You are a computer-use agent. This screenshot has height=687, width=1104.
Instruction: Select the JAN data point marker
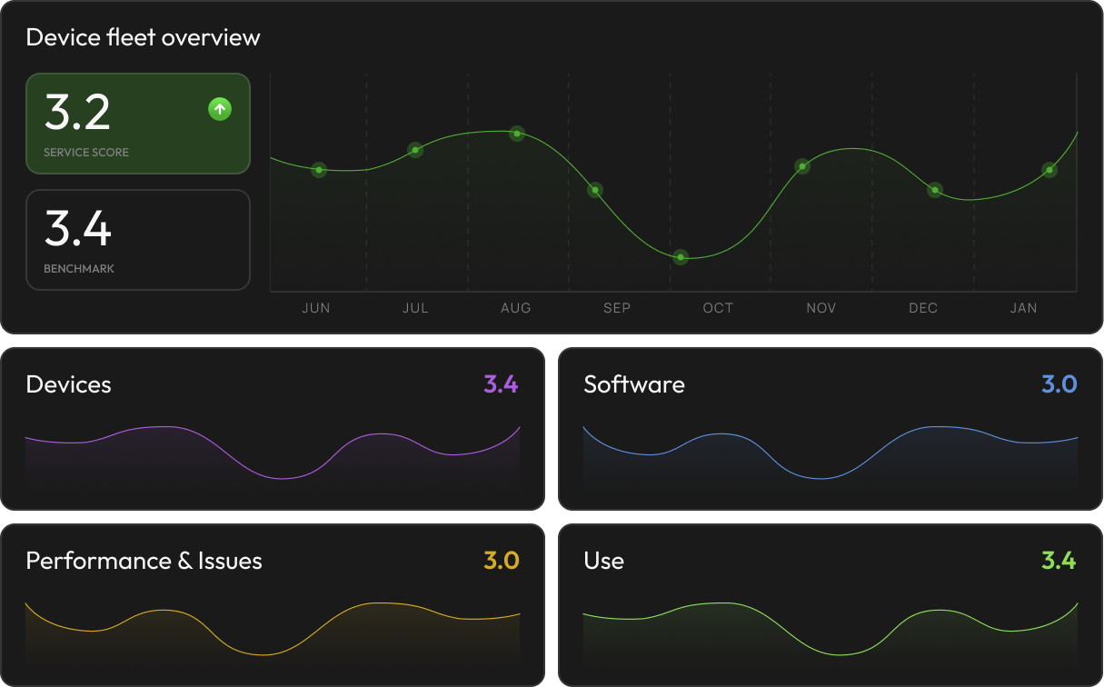click(x=1049, y=169)
